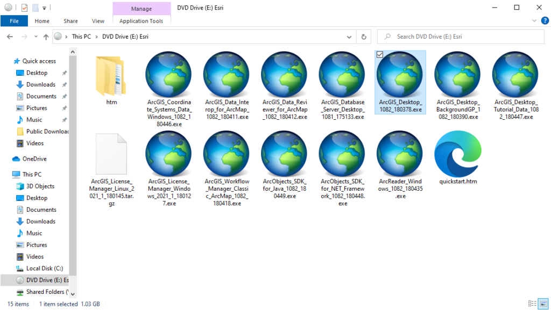This screenshot has width=551, height=310.
Task: Open the Recent locations dropdown arrow
Action: click(x=36, y=37)
